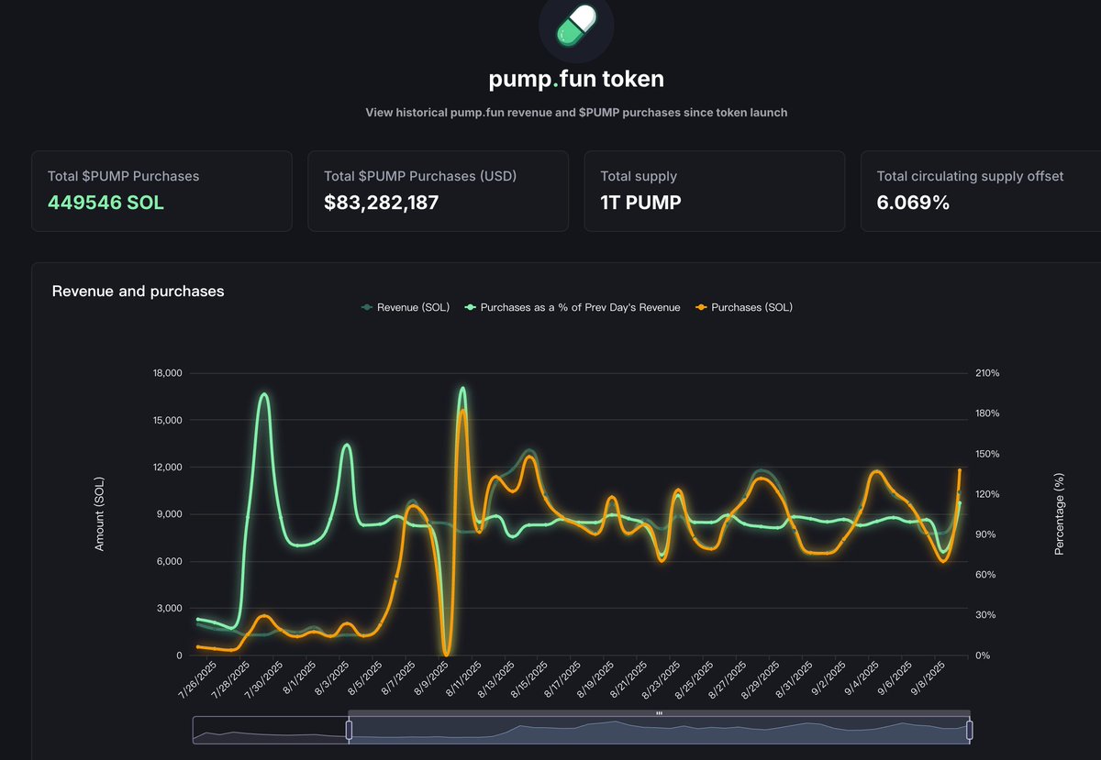Click the "Total supply" card label
The image size is (1101, 760).
[x=639, y=176]
